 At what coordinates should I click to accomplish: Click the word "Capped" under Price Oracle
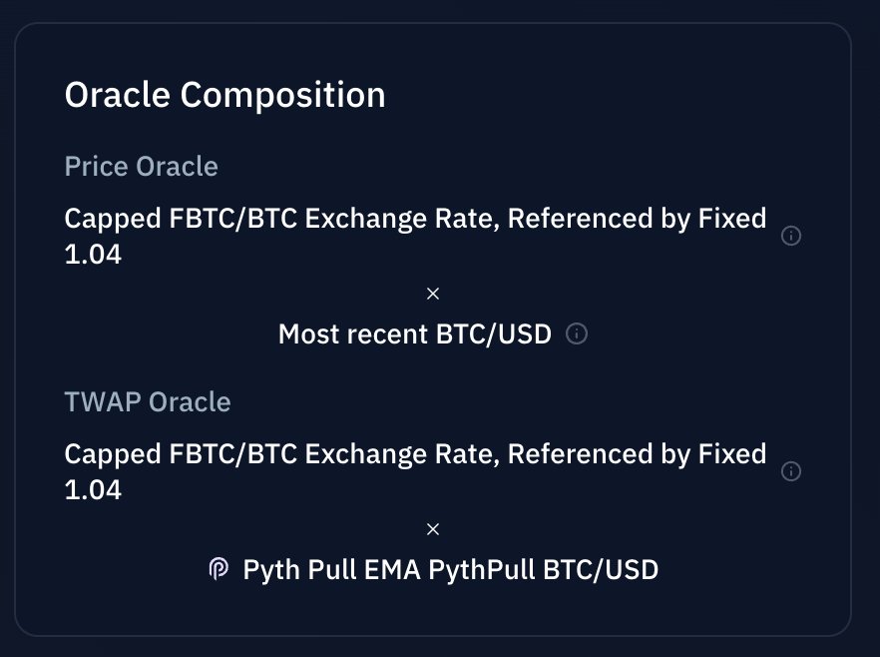[x=107, y=218]
